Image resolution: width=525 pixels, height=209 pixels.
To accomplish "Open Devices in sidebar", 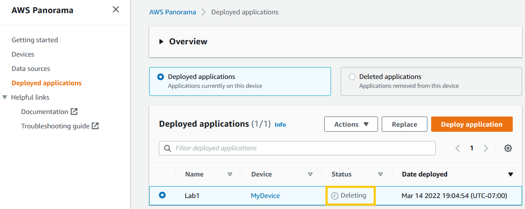I will 23,54.
